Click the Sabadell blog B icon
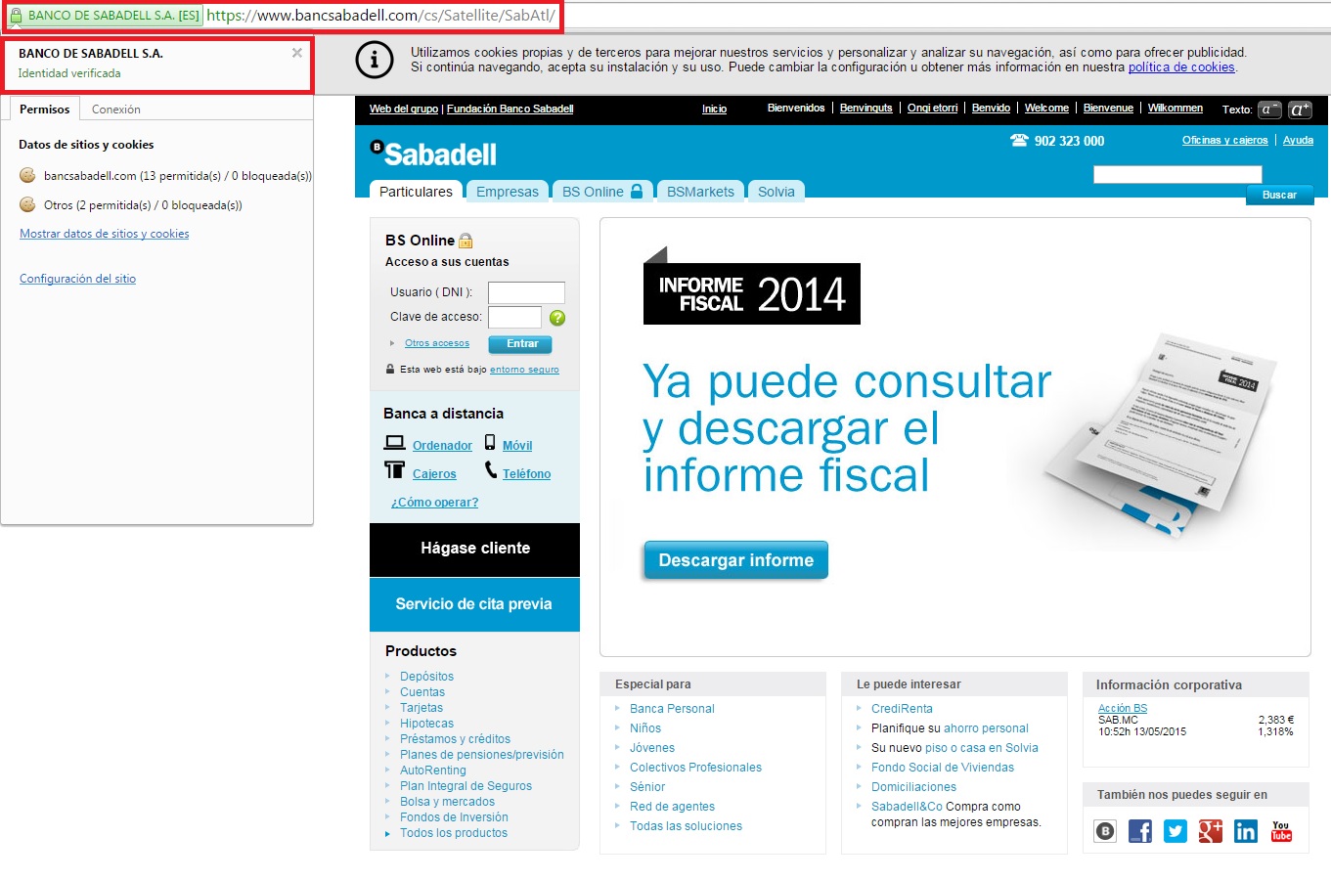 click(x=1105, y=831)
